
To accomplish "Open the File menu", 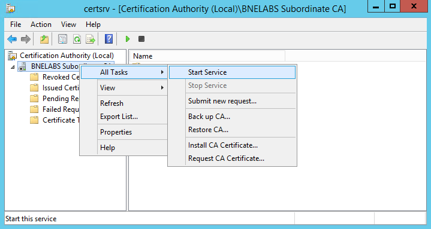I will point(16,25).
